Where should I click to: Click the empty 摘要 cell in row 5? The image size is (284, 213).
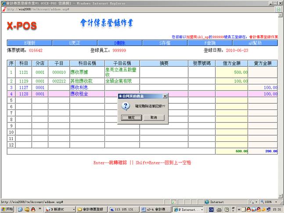click(x=164, y=100)
